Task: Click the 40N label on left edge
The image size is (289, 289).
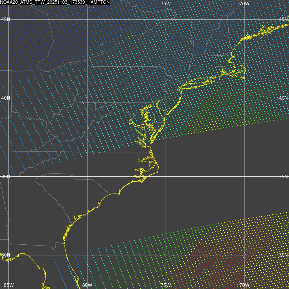Action: click(5, 98)
